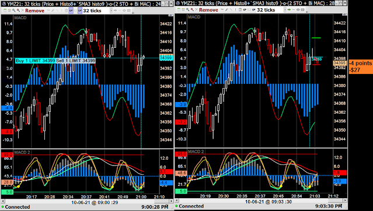Click gray X icon beside Remove in left chart
This screenshot has width=373, height=211.
(x=23, y=10)
